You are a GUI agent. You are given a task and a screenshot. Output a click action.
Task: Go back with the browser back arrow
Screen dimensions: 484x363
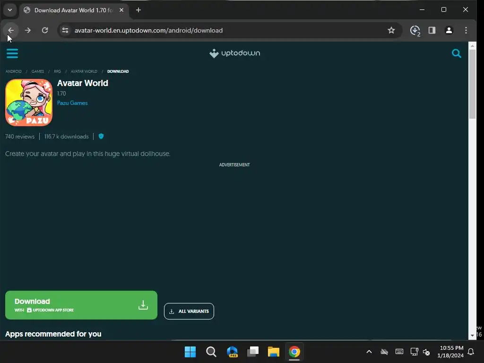pyautogui.click(x=11, y=30)
